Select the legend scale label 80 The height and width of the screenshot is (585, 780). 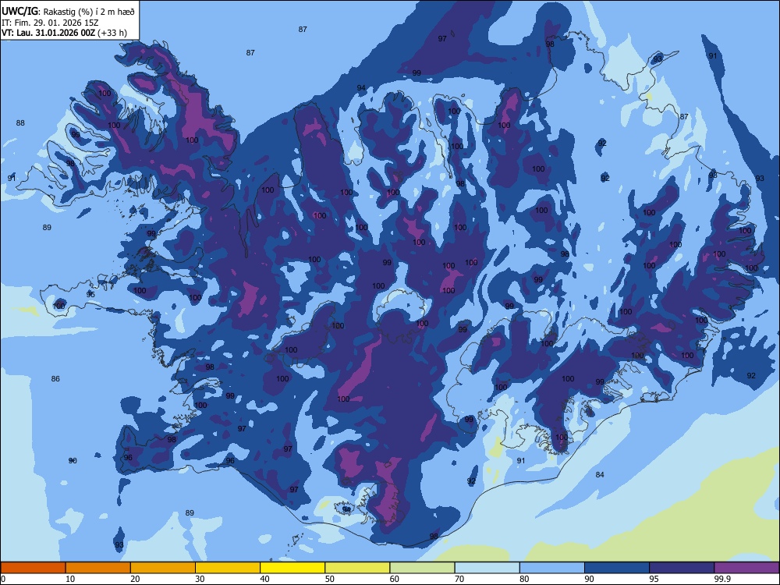(524, 579)
